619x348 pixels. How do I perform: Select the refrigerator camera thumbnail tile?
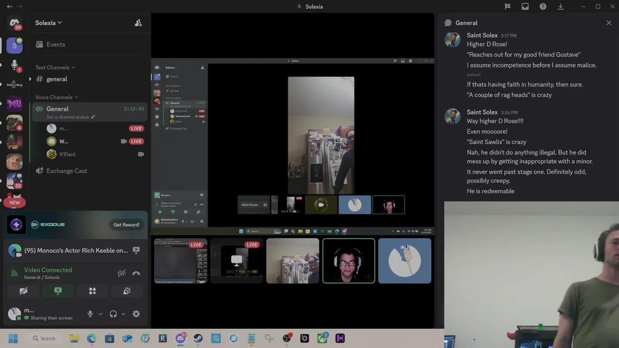coord(293,261)
